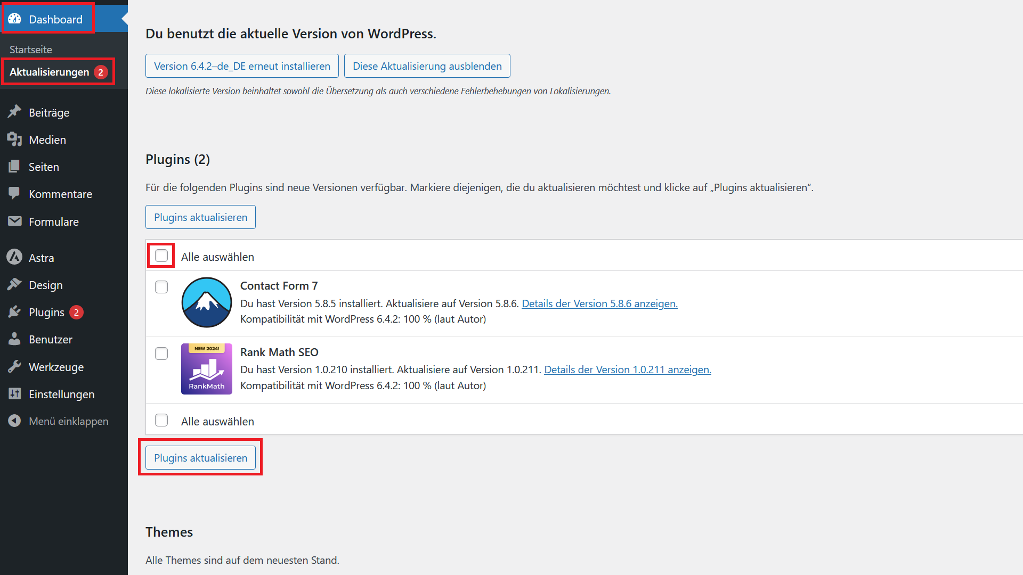
Task: Click the Dashboard gauge icon
Action: coord(14,19)
